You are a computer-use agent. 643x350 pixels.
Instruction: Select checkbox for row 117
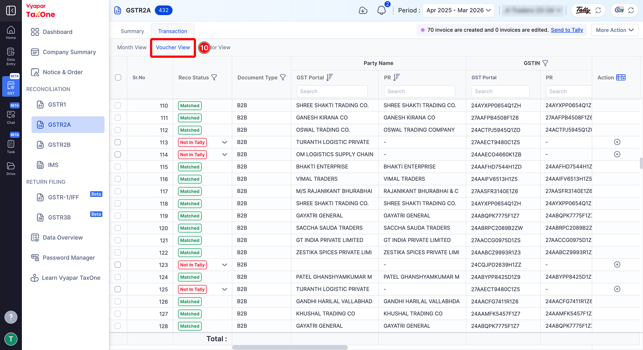coord(118,191)
